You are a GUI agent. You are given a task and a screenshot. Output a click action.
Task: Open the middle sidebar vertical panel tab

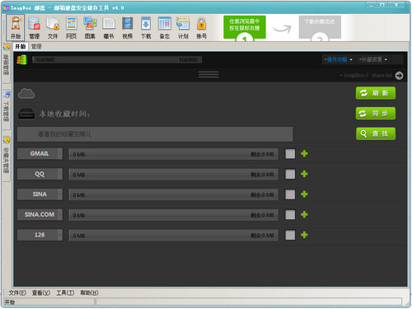[6, 110]
